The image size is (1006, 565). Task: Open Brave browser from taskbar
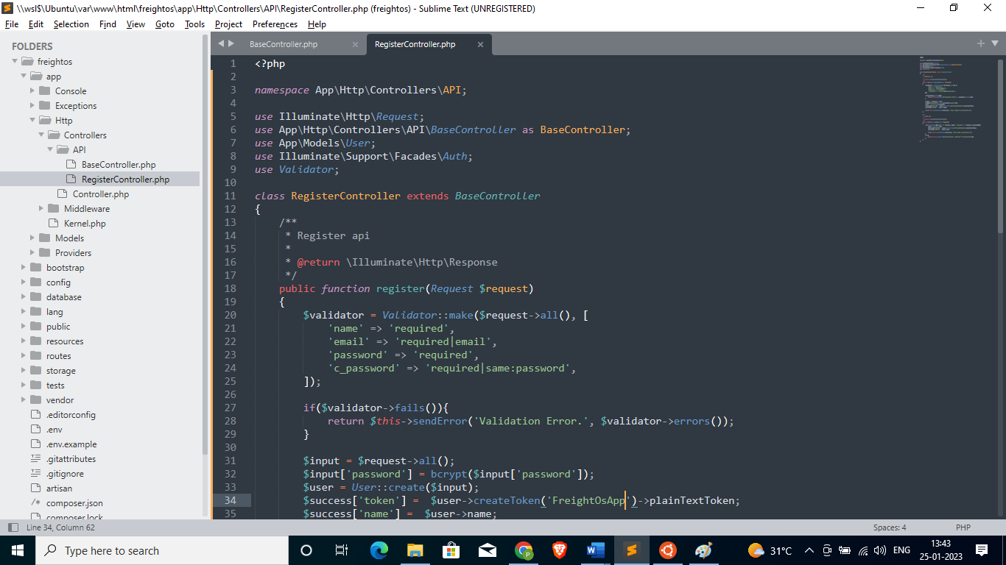pyautogui.click(x=560, y=550)
